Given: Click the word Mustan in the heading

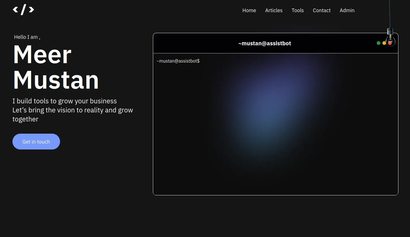Looking at the screenshot, I should (x=56, y=80).
